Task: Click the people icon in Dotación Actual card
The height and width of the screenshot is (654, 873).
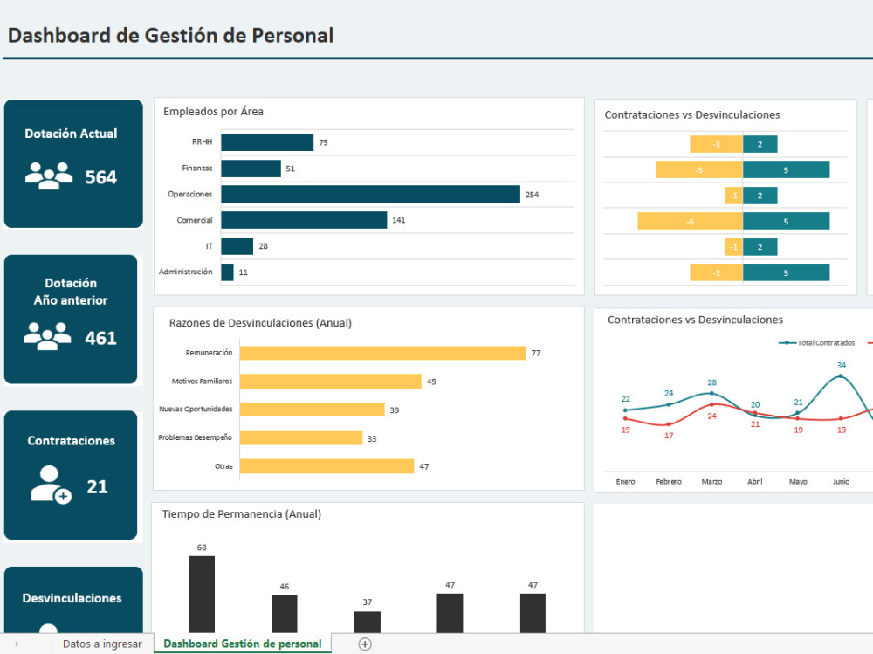Action: pyautogui.click(x=48, y=176)
